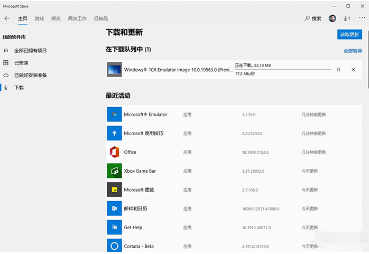This screenshot has height=254, width=369.
Task: Click the 获取更新 button
Action: coord(349,34)
